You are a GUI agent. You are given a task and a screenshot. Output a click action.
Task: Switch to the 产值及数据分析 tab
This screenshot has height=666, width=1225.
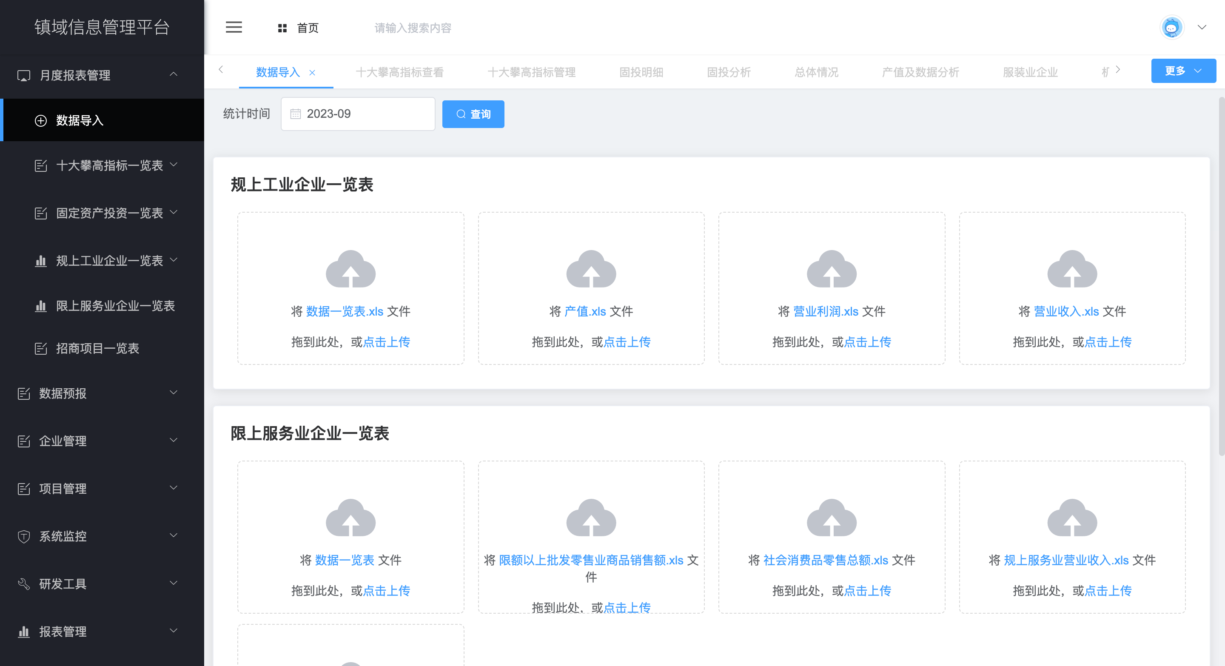click(x=920, y=72)
